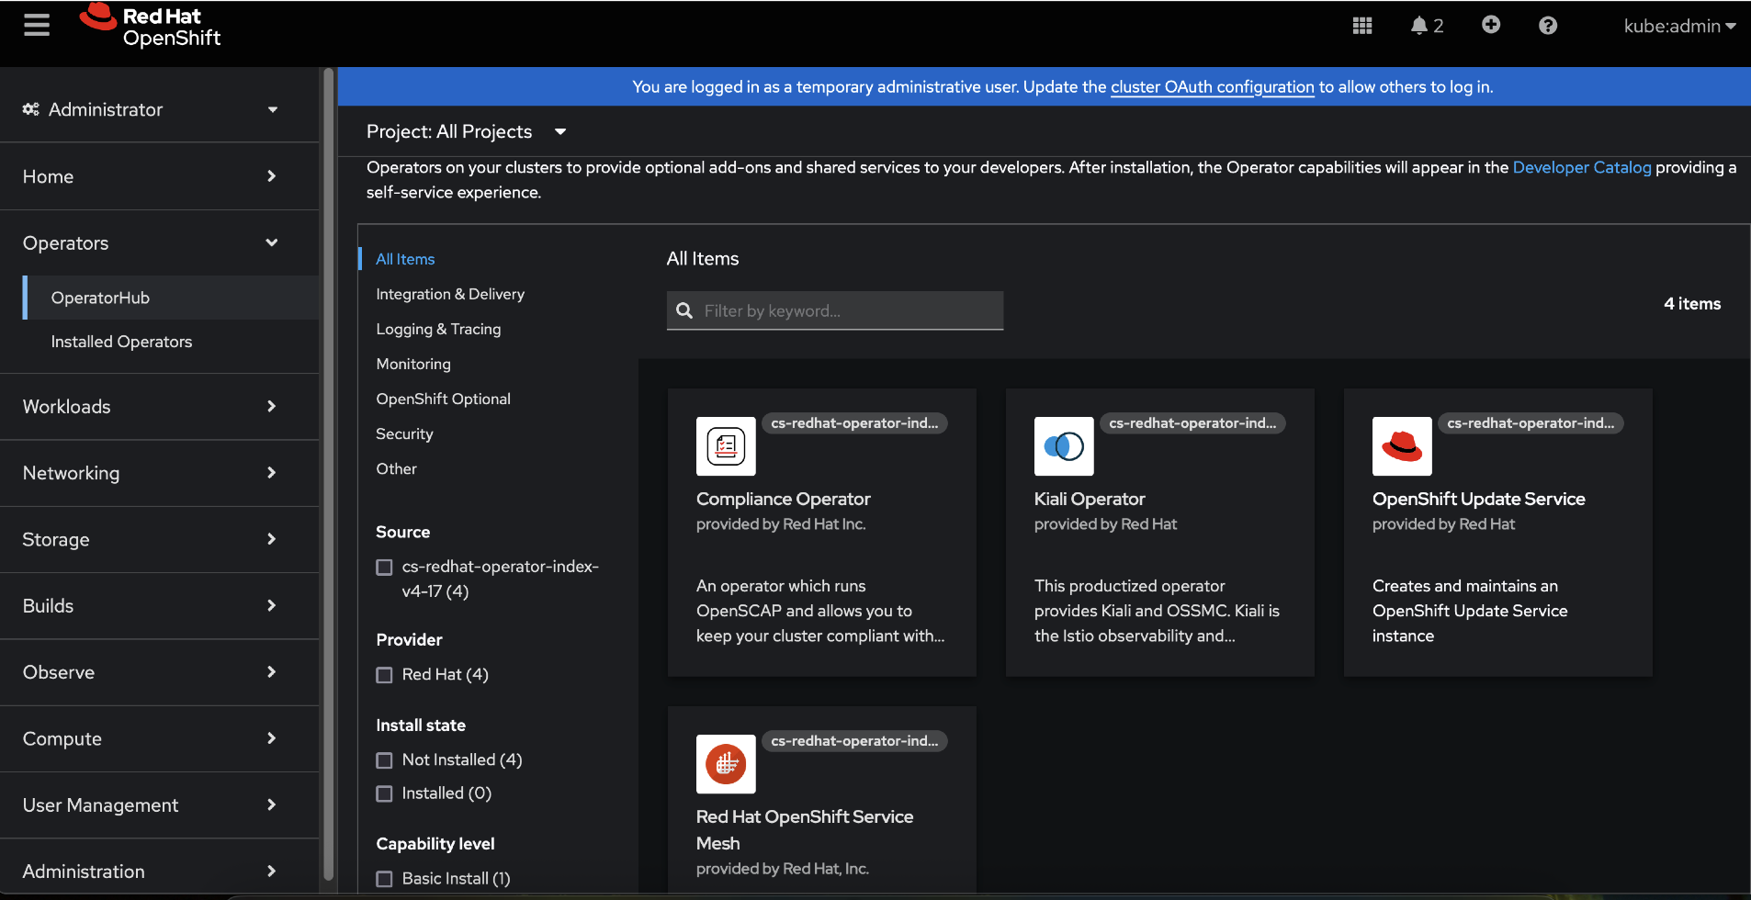The height and width of the screenshot is (900, 1751).
Task: Open the help question mark icon
Action: click(x=1547, y=26)
